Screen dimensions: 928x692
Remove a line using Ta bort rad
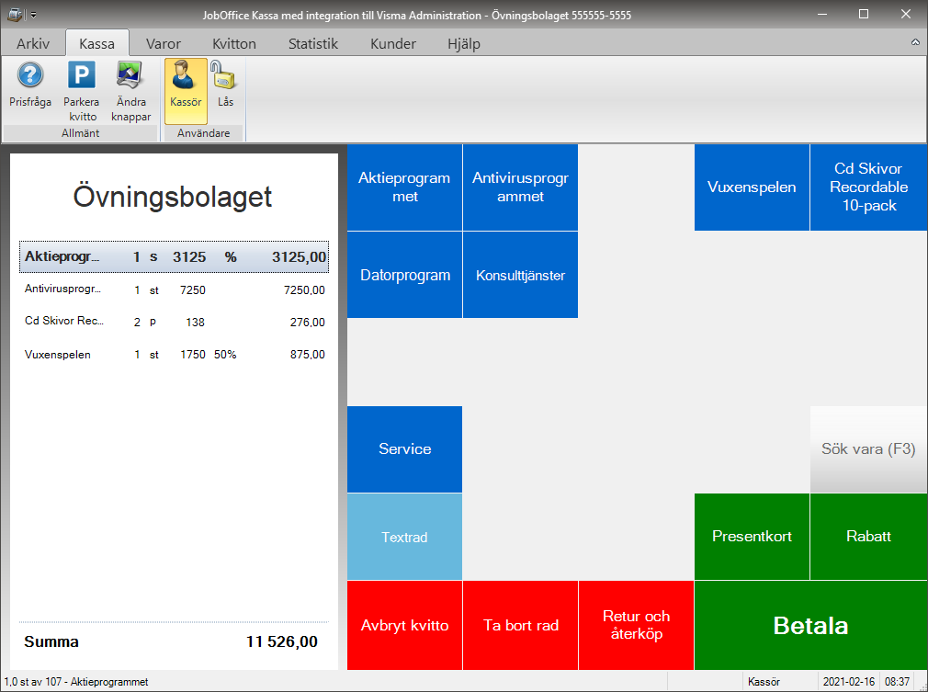tap(520, 625)
